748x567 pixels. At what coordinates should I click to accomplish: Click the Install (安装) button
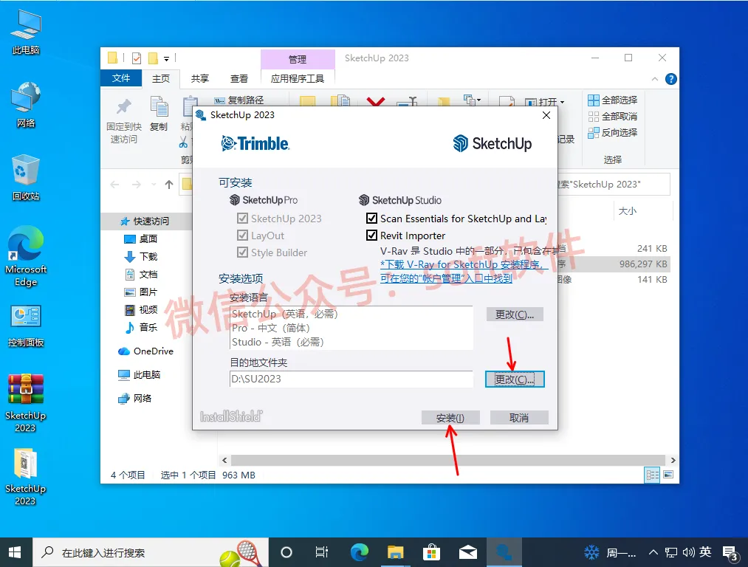450,418
